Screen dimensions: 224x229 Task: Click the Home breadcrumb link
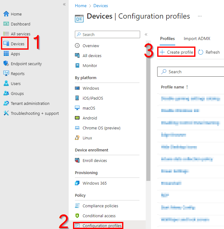pyautogui.click(x=80, y=6)
